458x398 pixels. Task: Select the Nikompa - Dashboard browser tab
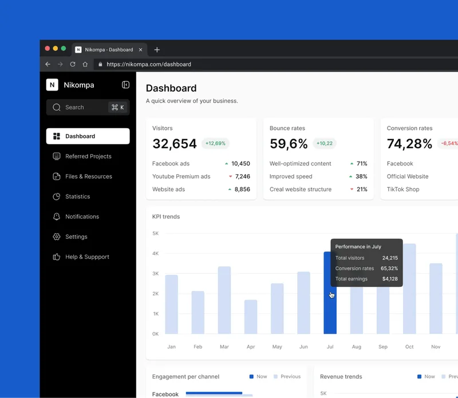pos(109,50)
